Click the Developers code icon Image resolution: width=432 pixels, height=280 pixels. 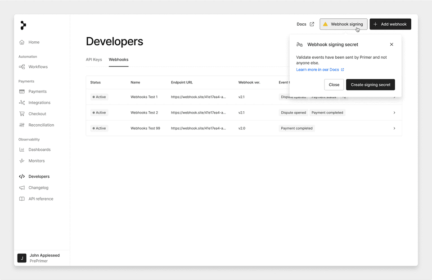(22, 176)
